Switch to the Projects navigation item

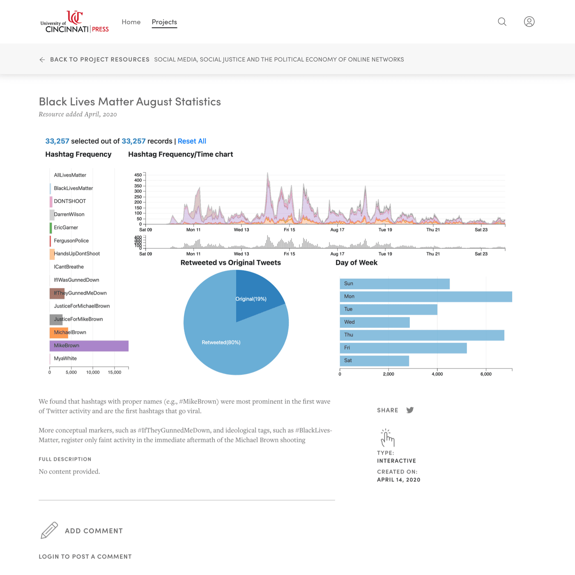[x=164, y=22]
